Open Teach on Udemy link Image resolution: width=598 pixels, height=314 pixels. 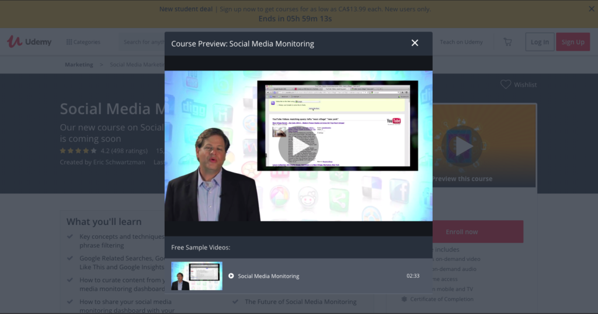coord(461,42)
